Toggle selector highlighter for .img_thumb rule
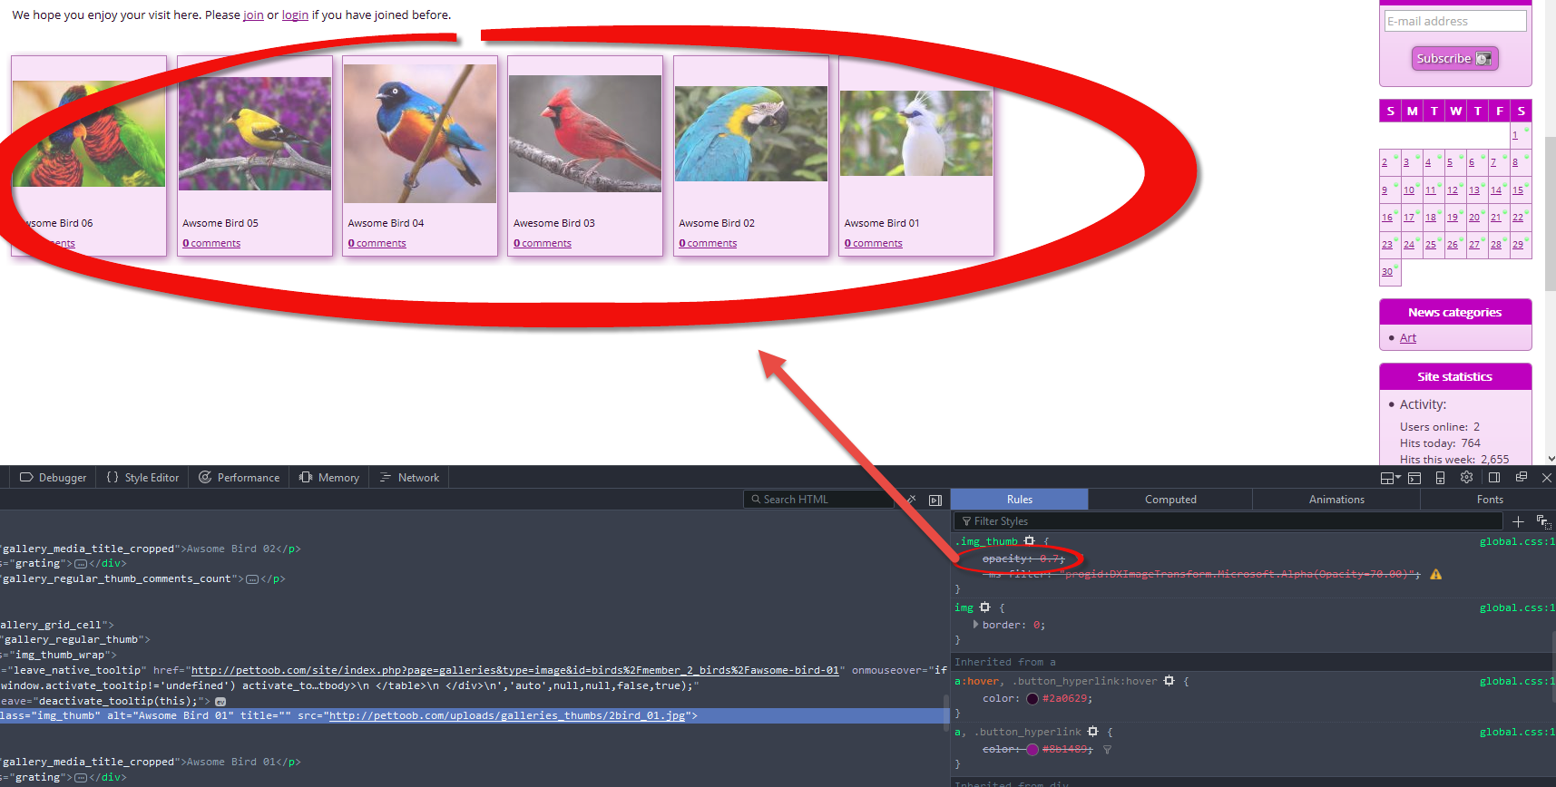The width and height of the screenshot is (1556, 787). [x=1029, y=541]
